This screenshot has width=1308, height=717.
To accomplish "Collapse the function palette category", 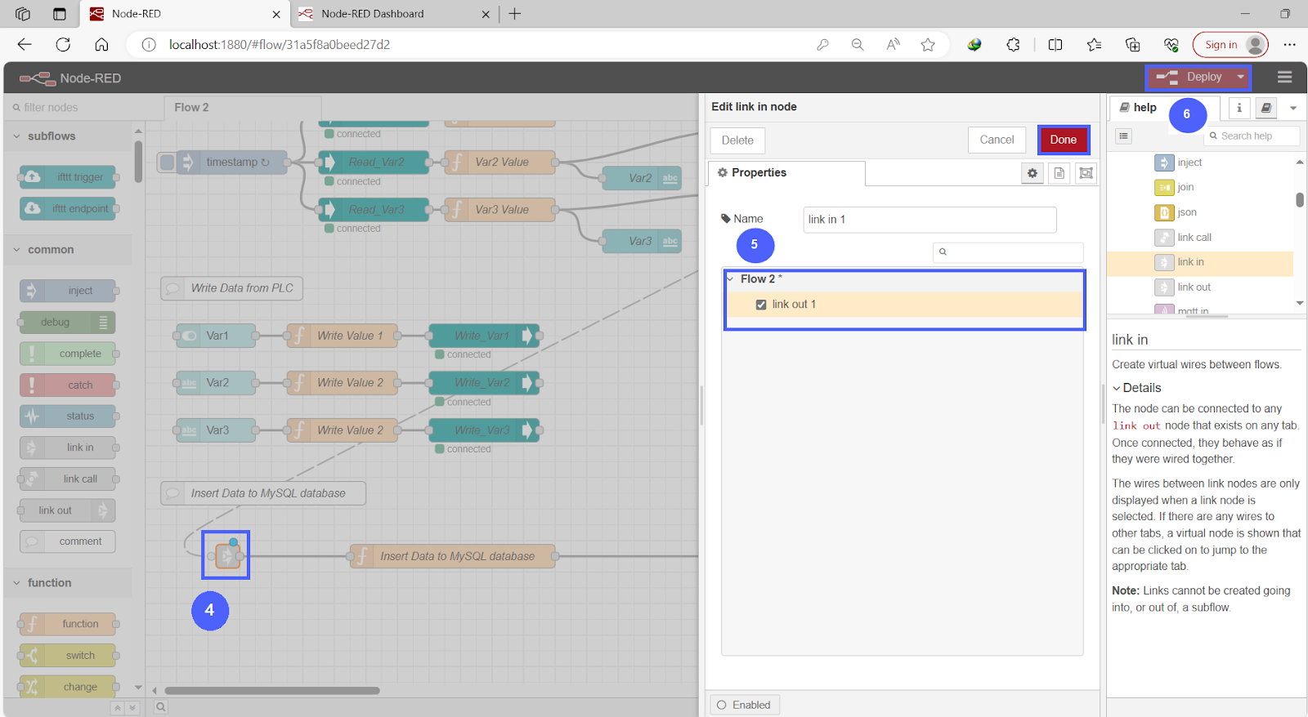I will click(x=69, y=583).
